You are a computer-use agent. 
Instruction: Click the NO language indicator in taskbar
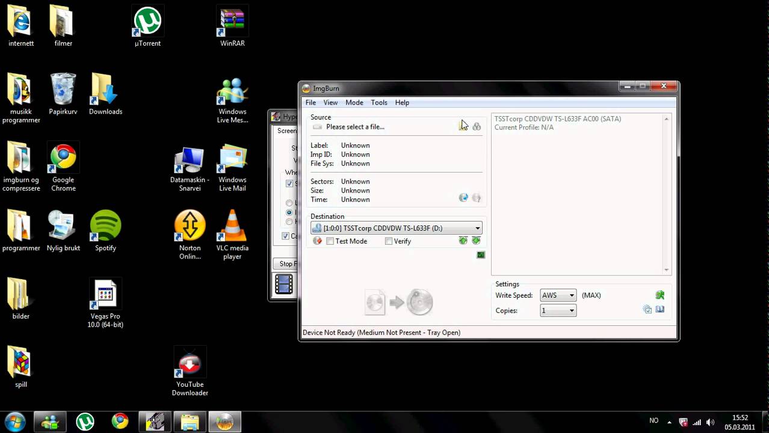pos(654,421)
